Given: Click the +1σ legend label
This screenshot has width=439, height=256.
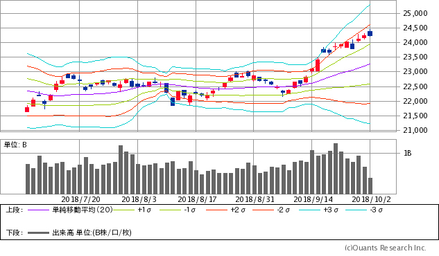Looking at the screenshot, I should 144,210.
